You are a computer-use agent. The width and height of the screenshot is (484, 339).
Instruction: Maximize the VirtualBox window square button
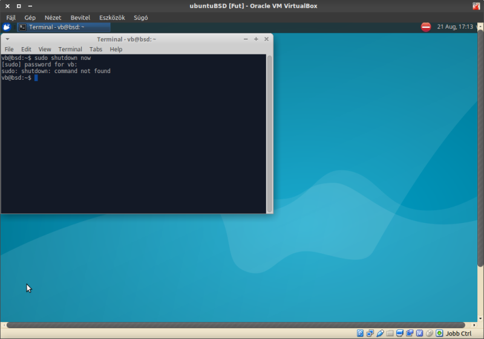tap(19, 6)
